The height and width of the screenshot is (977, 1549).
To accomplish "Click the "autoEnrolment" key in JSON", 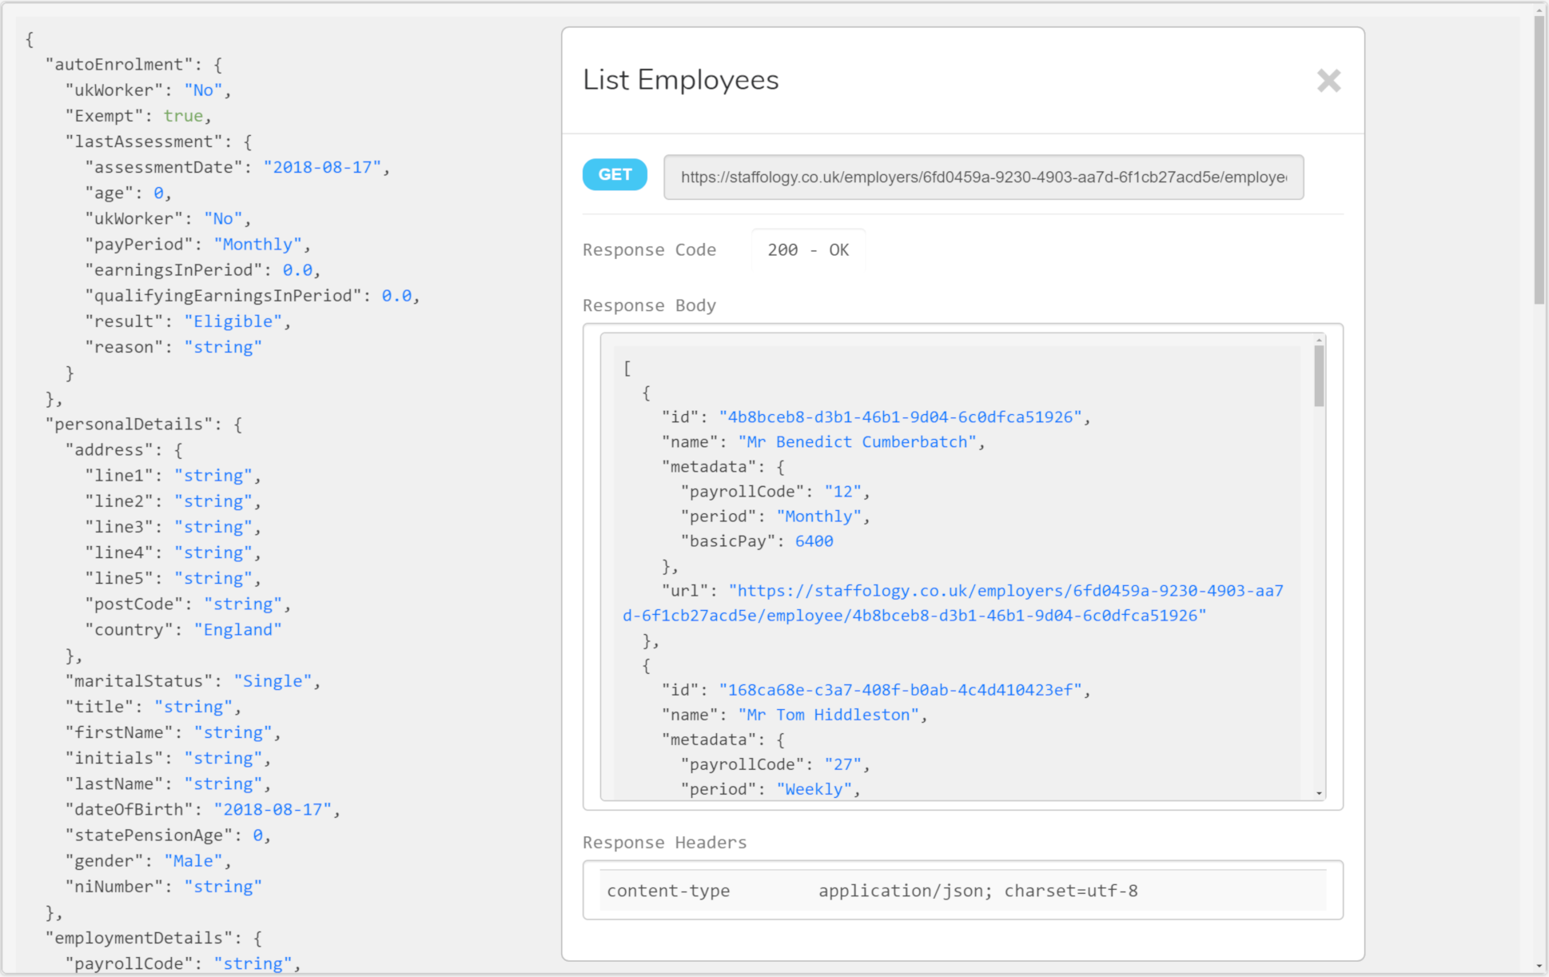I will tap(119, 65).
